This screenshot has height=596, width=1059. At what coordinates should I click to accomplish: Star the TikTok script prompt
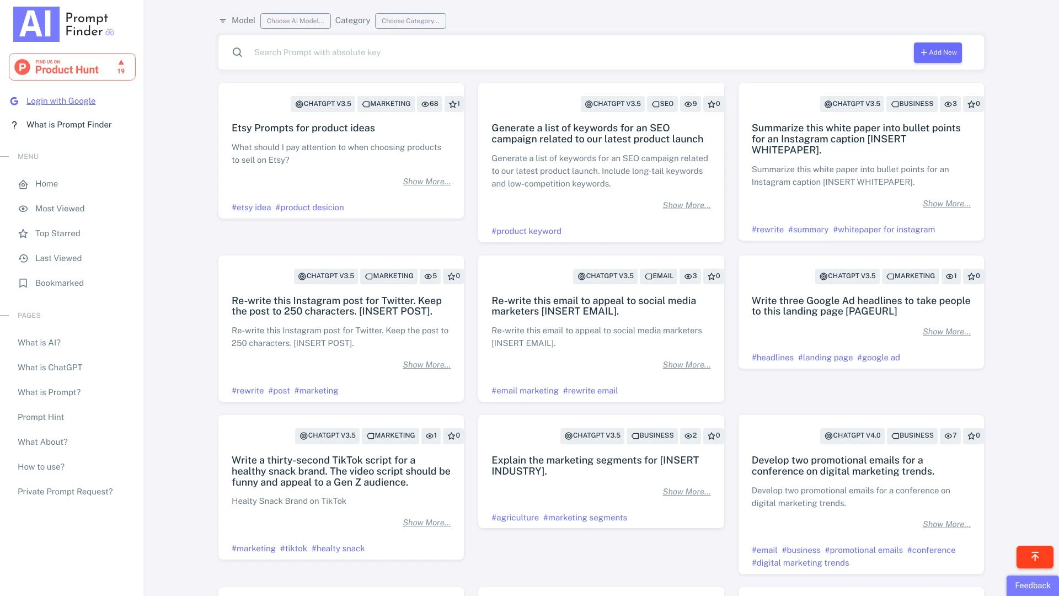(x=453, y=436)
